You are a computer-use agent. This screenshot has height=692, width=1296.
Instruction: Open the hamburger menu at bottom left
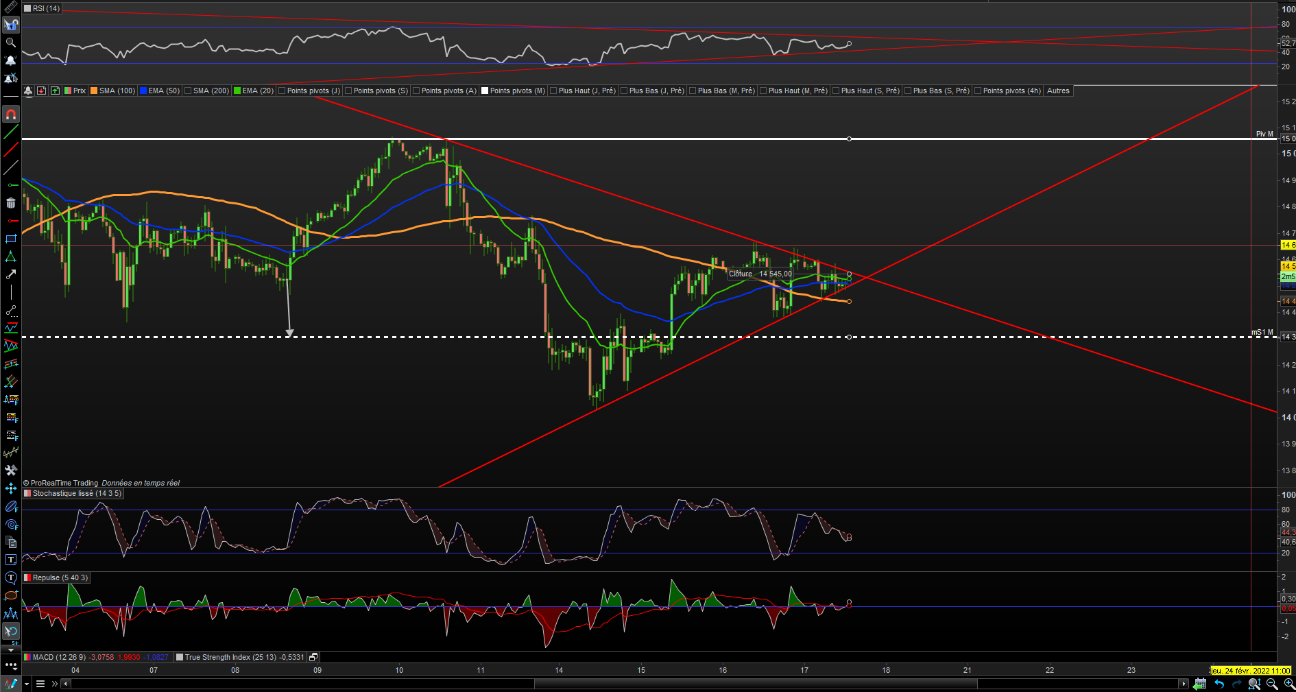click(40, 684)
